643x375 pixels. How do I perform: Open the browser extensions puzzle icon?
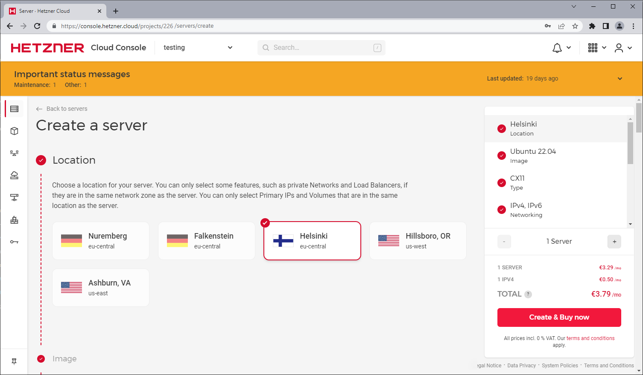[592, 26]
